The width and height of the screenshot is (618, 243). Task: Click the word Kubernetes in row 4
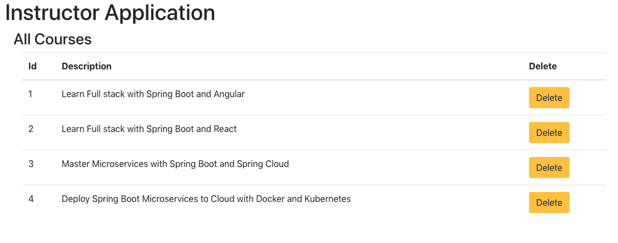point(328,199)
